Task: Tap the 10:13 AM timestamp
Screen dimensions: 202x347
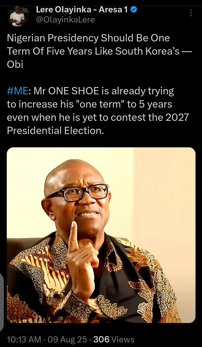Action: pyautogui.click(x=24, y=339)
